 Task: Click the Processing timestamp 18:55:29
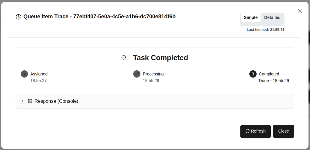tap(151, 81)
